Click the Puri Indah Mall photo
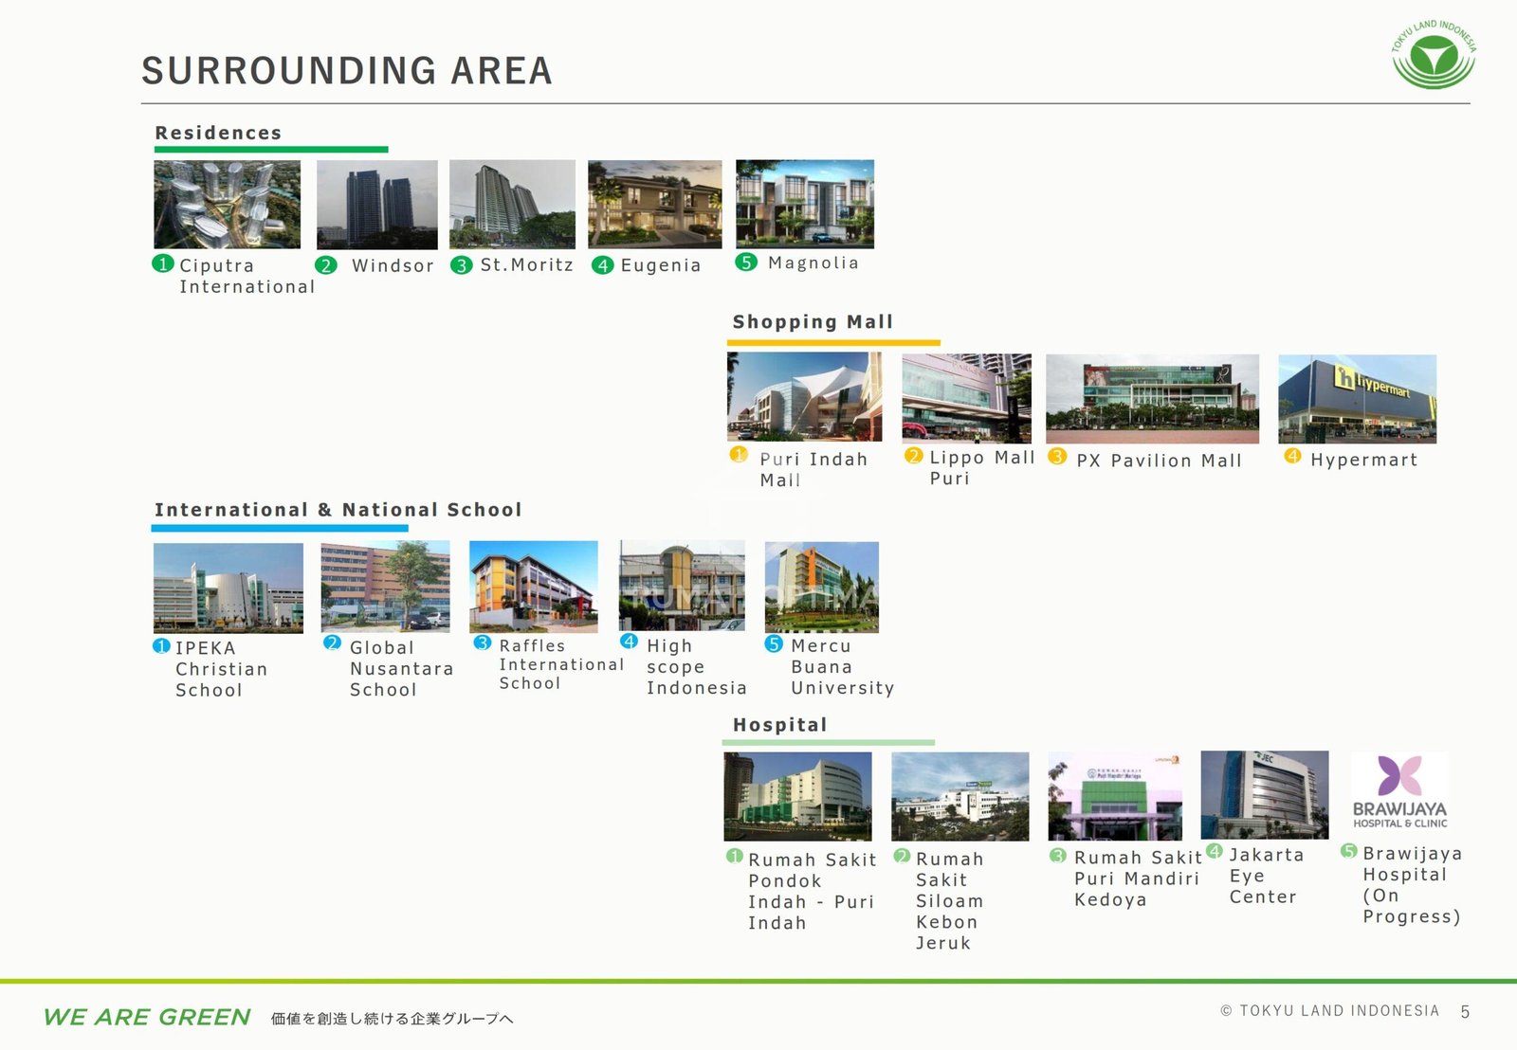 point(804,396)
